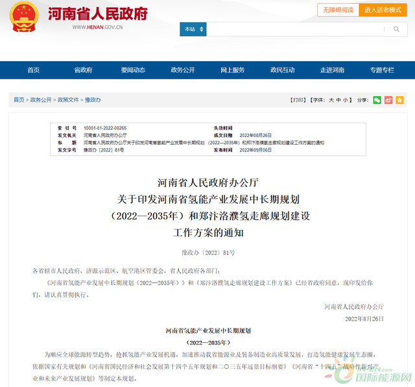Click the 无障碍阅读 button
The height and width of the screenshot is (387, 415).
point(335,10)
